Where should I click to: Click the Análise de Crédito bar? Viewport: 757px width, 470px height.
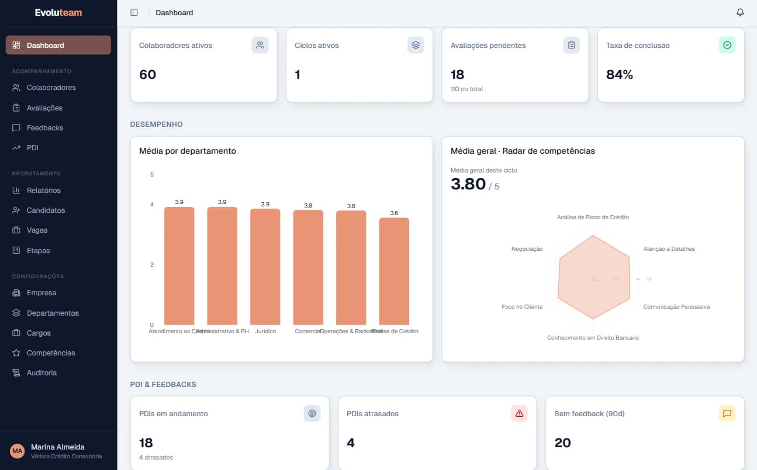pos(394,271)
